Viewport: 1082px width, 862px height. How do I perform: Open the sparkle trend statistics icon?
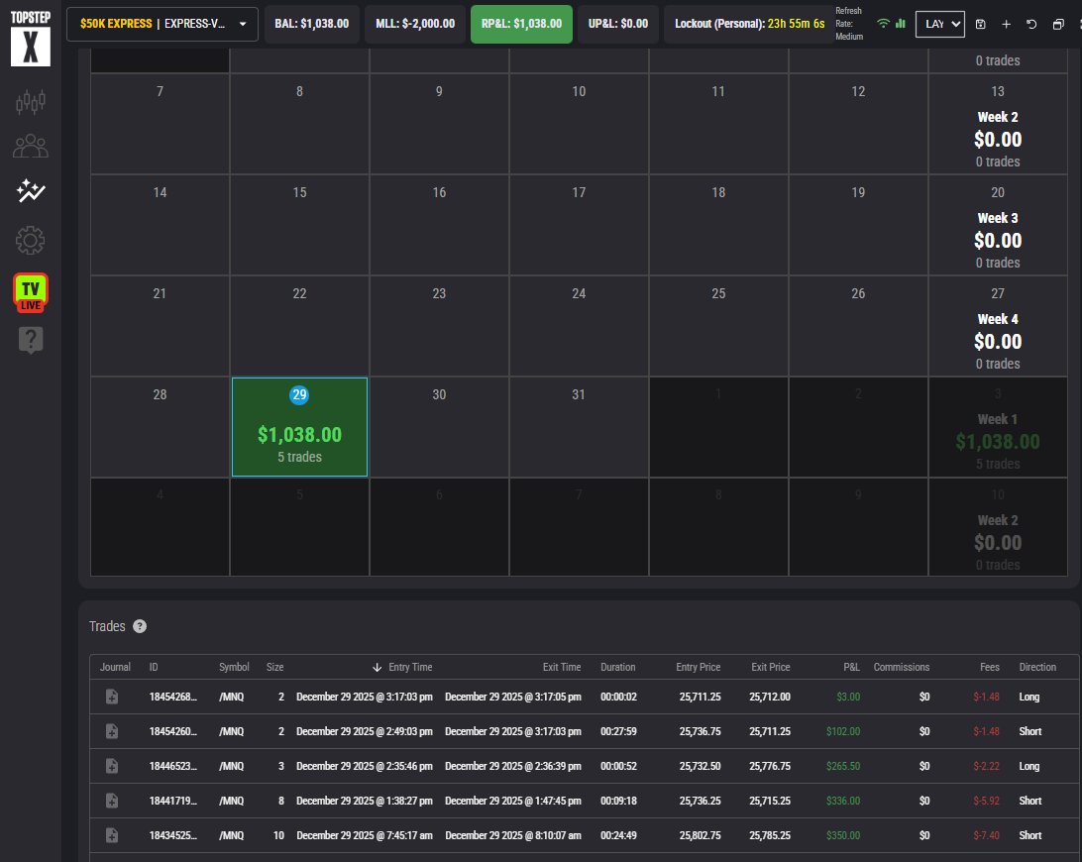[31, 191]
